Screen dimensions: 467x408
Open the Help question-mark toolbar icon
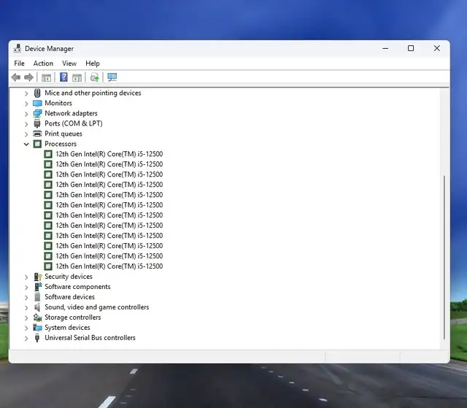click(x=63, y=77)
